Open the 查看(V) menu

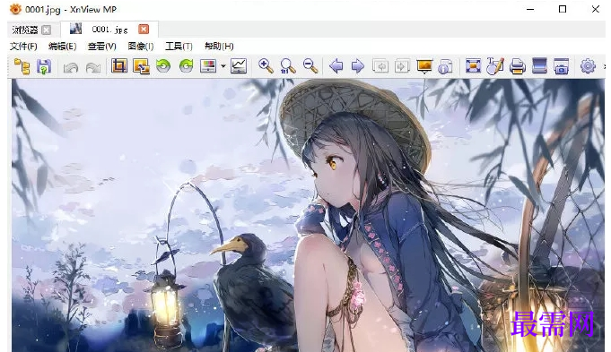click(102, 47)
